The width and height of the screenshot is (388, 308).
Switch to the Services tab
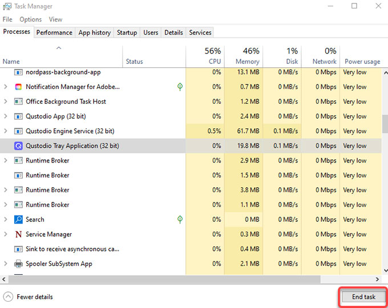point(200,33)
